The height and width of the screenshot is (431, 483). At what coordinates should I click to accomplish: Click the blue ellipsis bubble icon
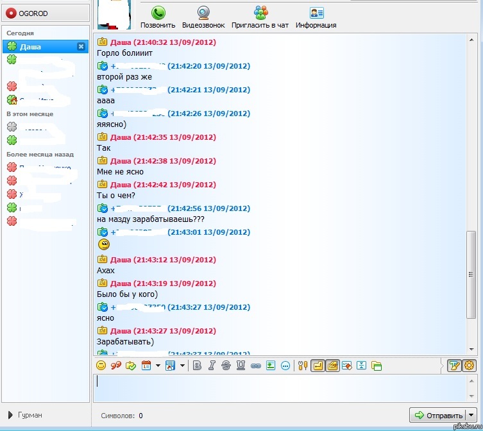coord(285,366)
